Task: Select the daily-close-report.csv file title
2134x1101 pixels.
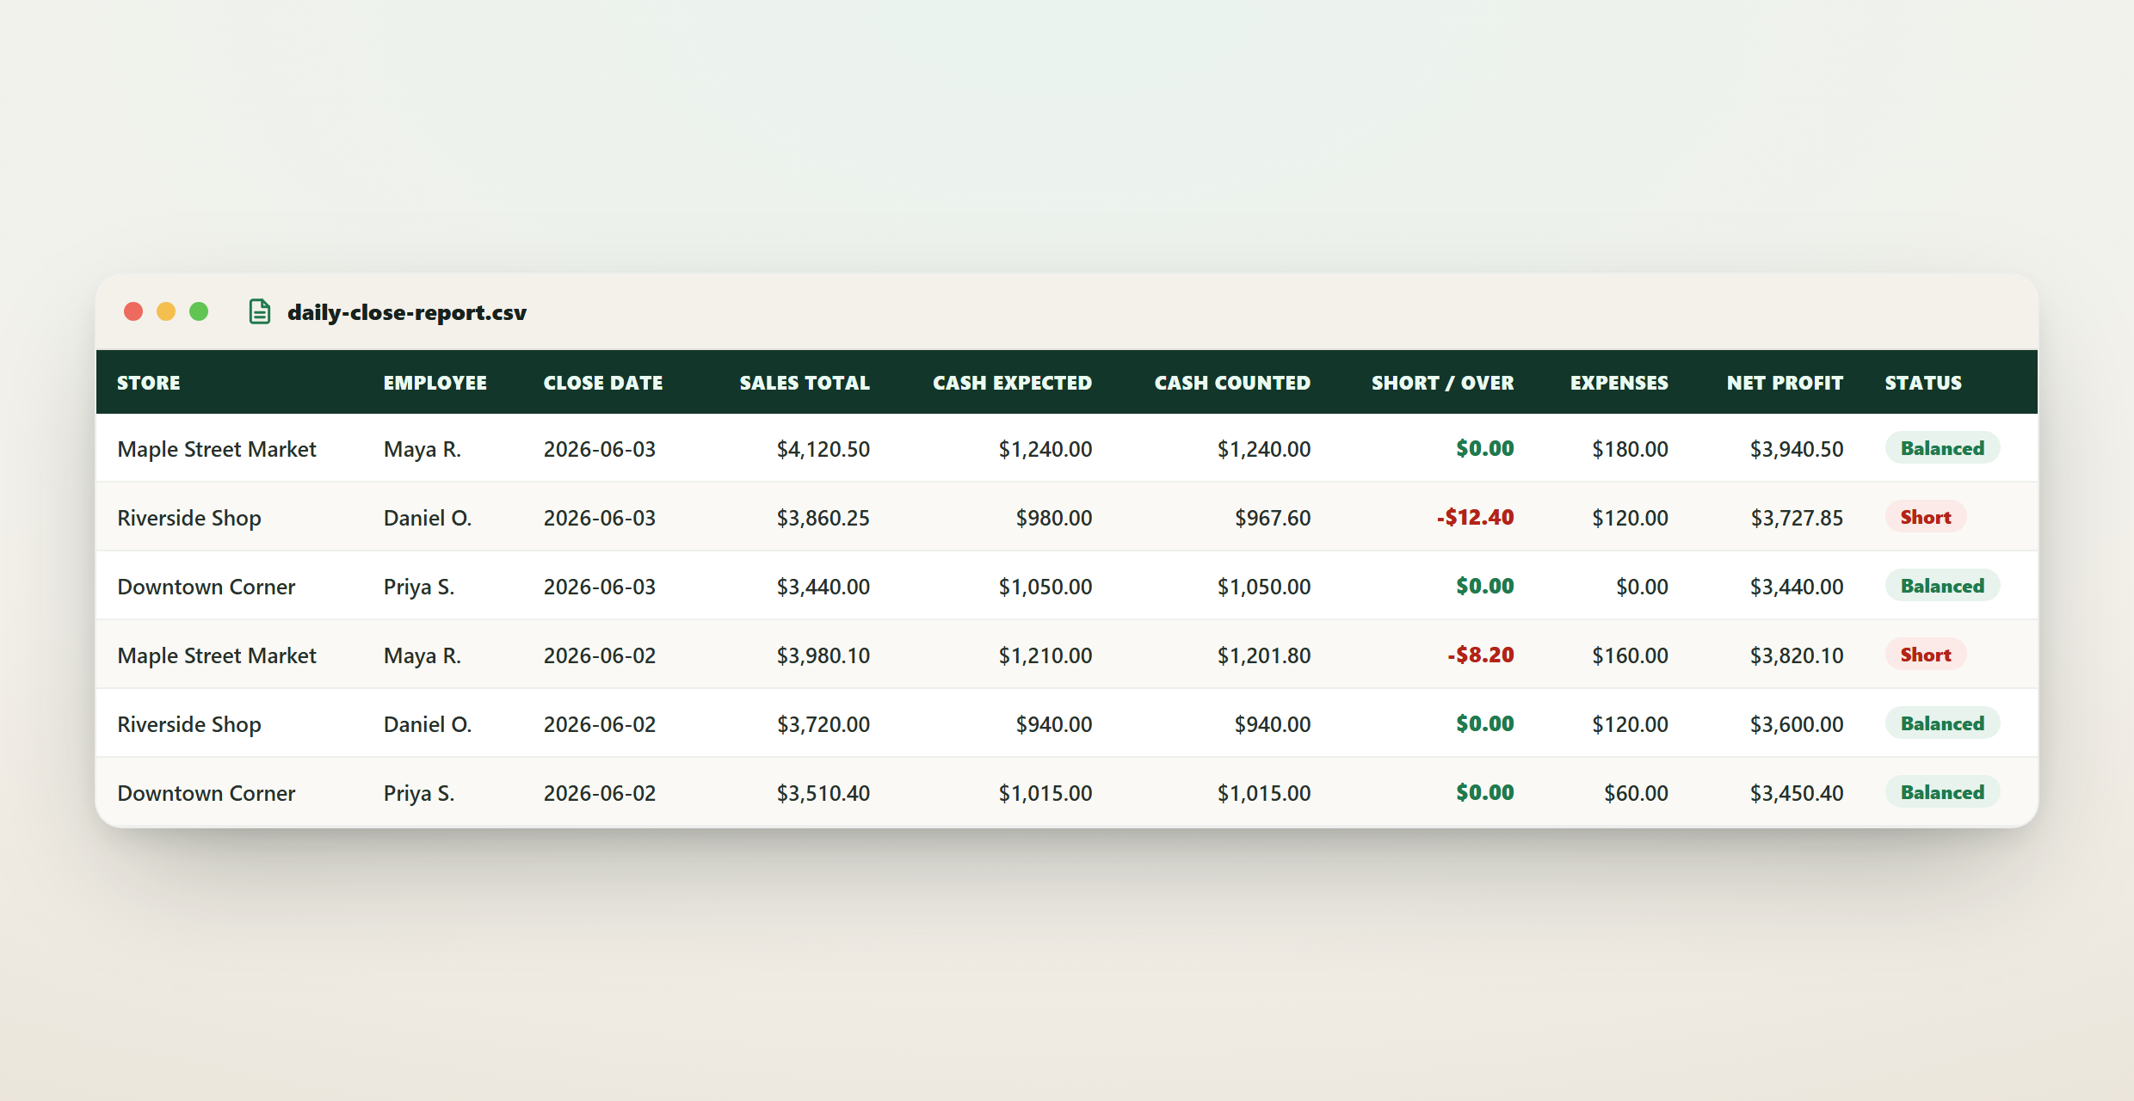Action: click(407, 312)
